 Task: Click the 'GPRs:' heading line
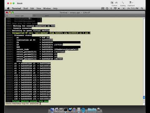(x=14, y=61)
